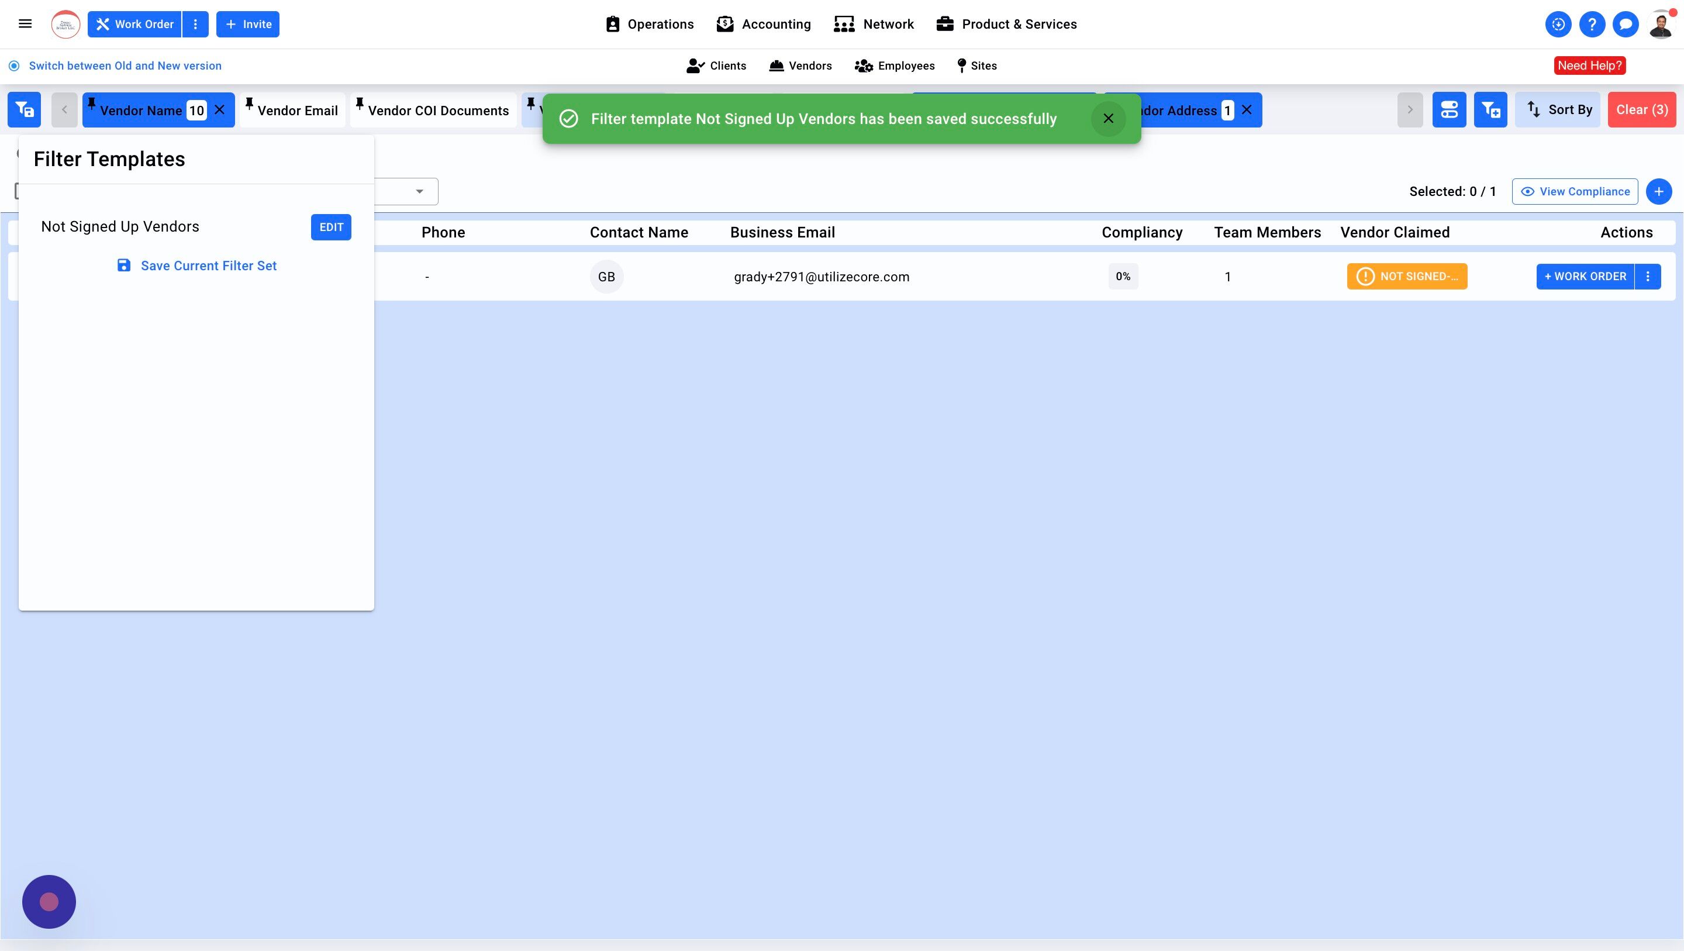The width and height of the screenshot is (1684, 951).
Task: Open row actions kebab menu beside + WORK ORDER
Action: [1647, 277]
